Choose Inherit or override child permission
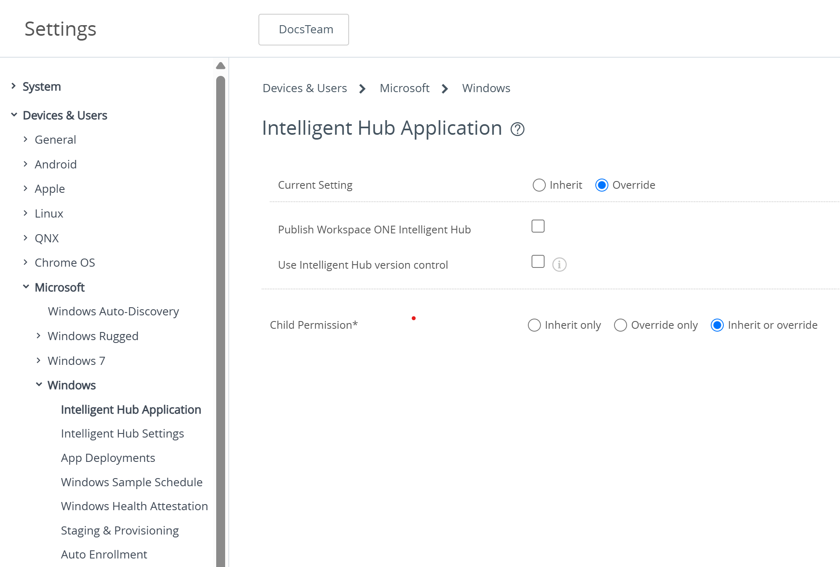The width and height of the screenshot is (840, 567). [717, 325]
